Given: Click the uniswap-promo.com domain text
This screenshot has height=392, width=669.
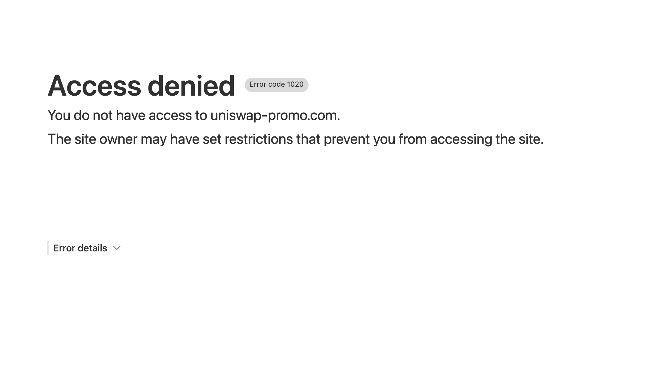Looking at the screenshot, I should coord(275,116).
